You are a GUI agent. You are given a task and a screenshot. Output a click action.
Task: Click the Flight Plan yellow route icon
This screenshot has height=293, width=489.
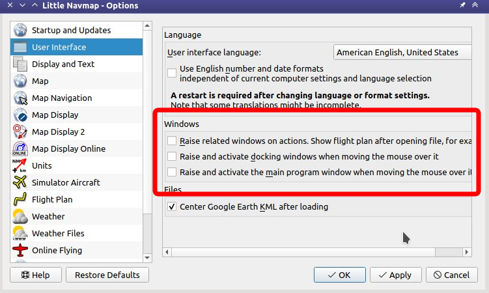tap(20, 199)
